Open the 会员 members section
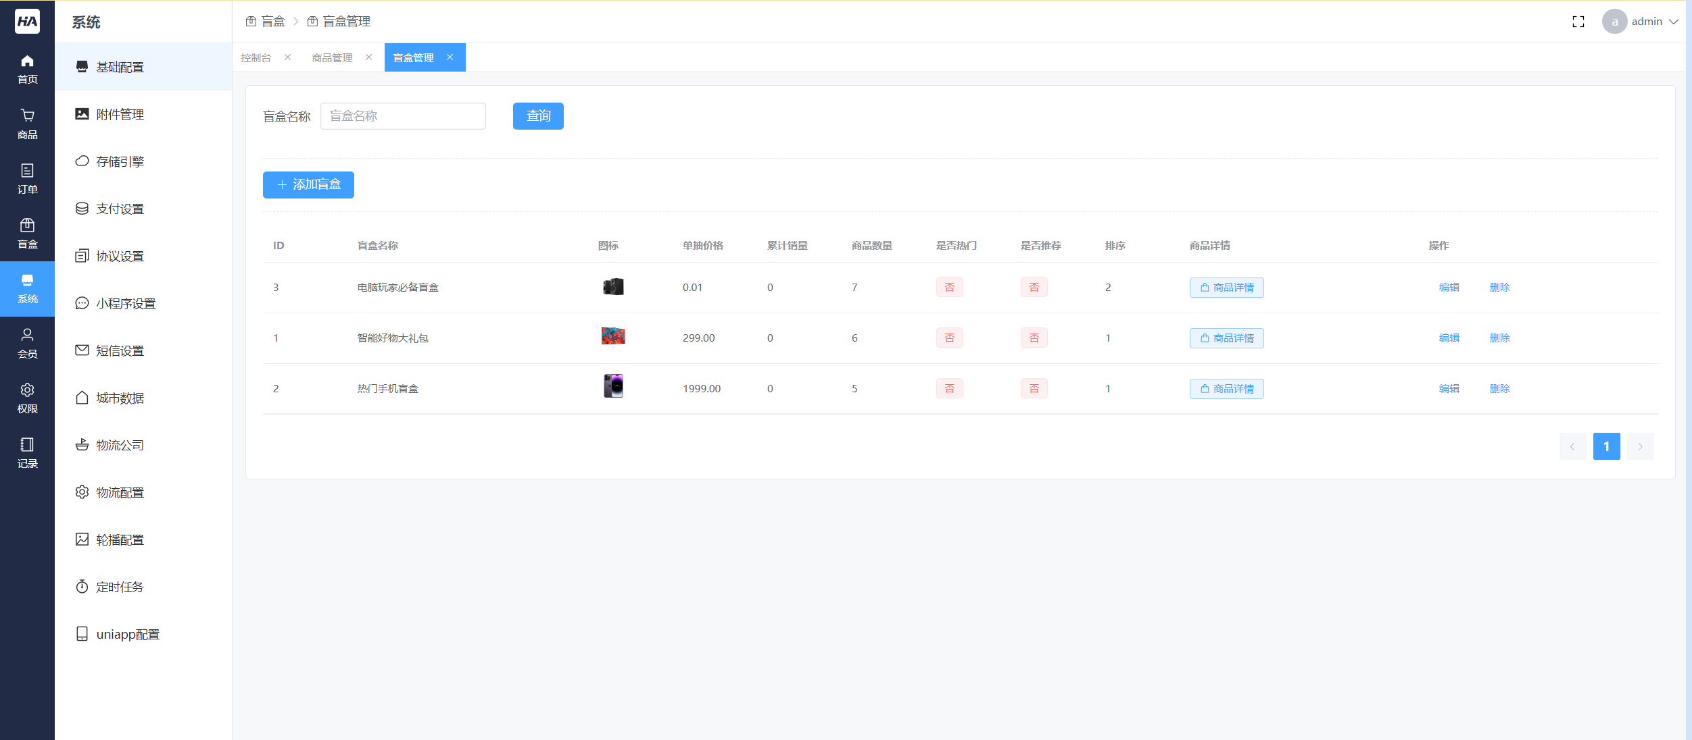1692x740 pixels. click(x=27, y=343)
